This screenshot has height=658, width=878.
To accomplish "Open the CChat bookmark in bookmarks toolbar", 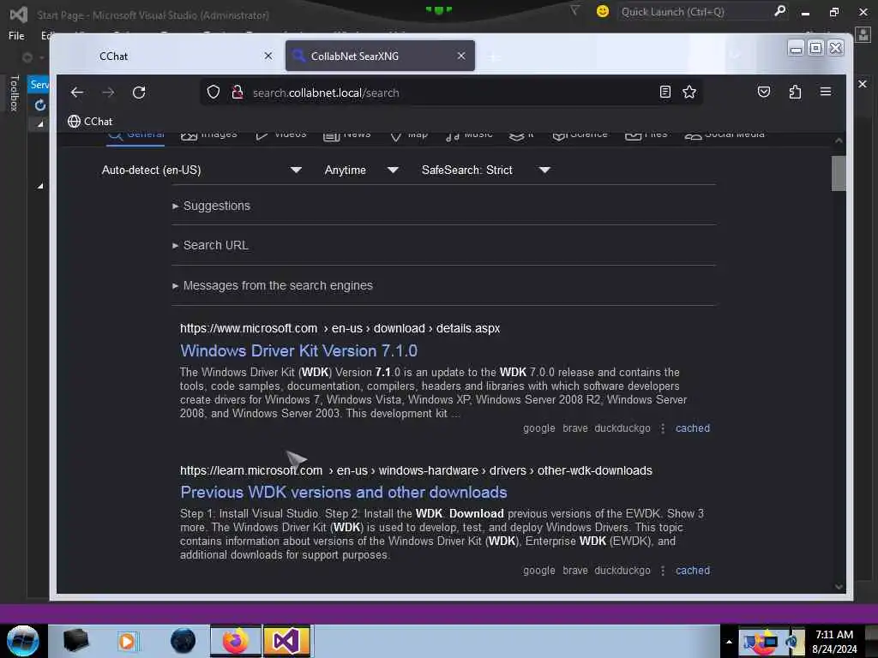I will coord(90,122).
